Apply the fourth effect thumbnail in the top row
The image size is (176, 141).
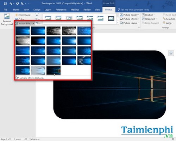coord(69,31)
